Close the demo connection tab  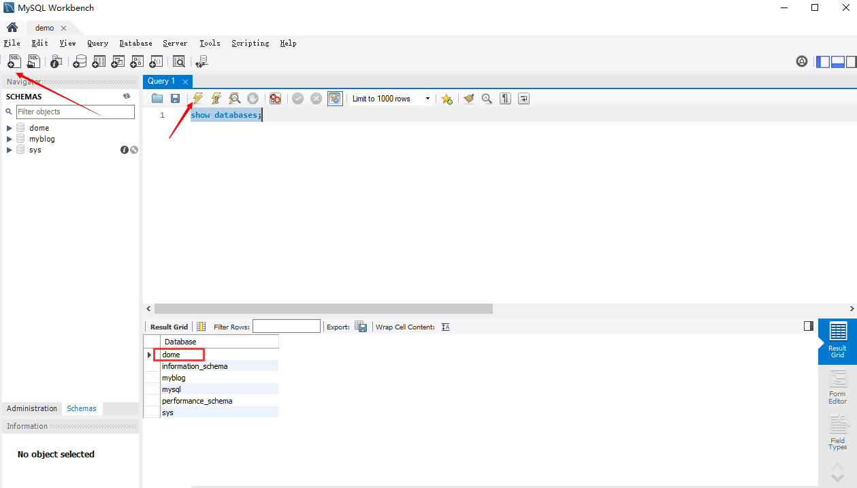63,28
